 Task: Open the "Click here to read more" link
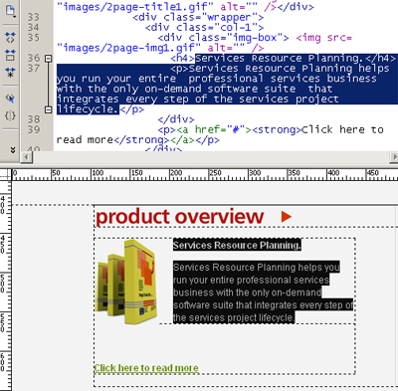click(146, 368)
